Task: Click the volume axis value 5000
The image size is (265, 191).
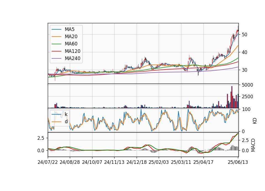Action: [x=247, y=85]
